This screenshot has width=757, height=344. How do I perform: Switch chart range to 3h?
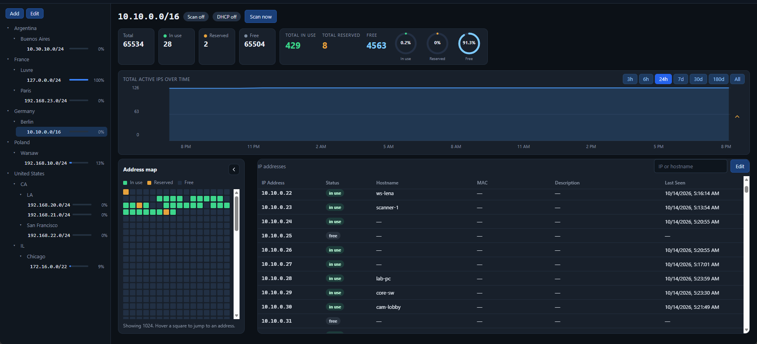[630, 79]
